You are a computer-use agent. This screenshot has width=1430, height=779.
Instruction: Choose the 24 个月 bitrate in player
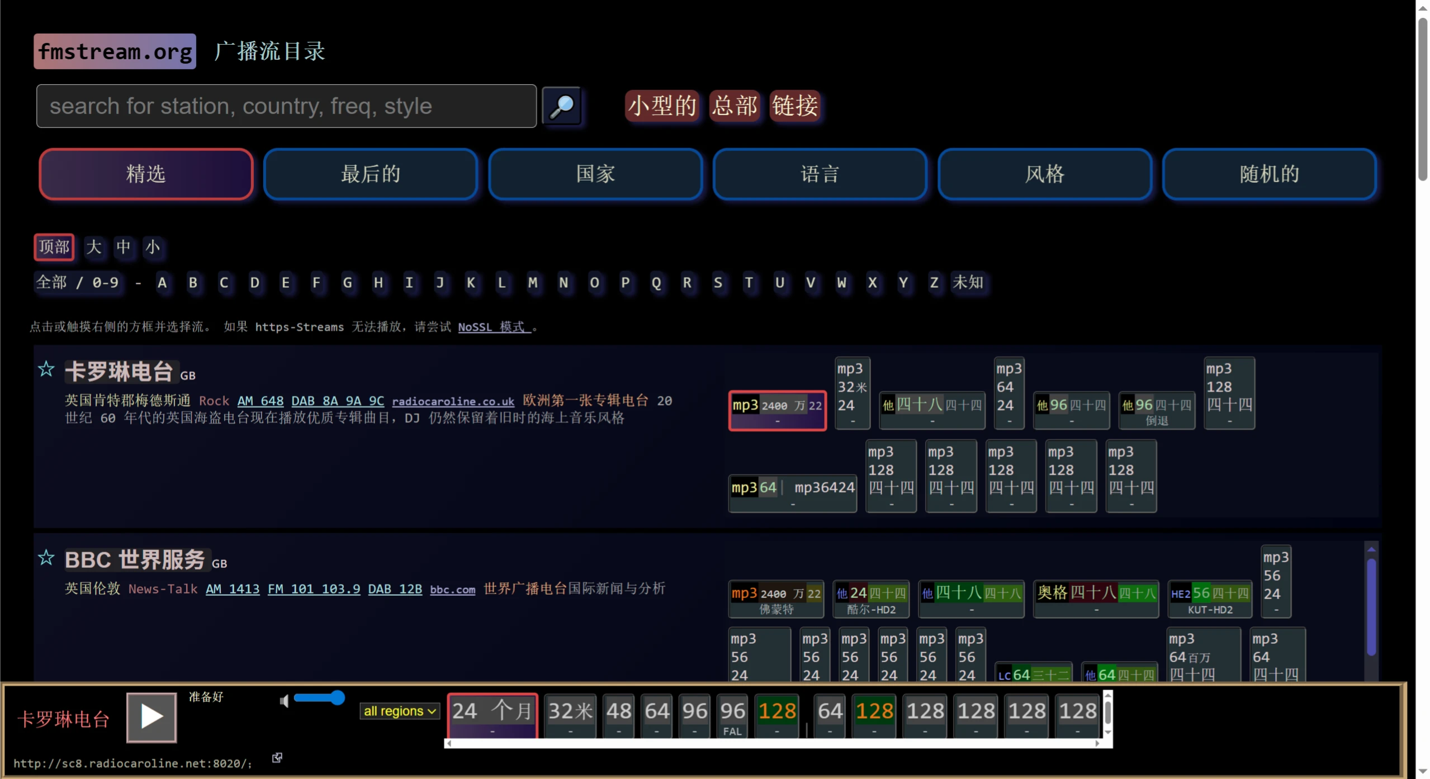[493, 716]
